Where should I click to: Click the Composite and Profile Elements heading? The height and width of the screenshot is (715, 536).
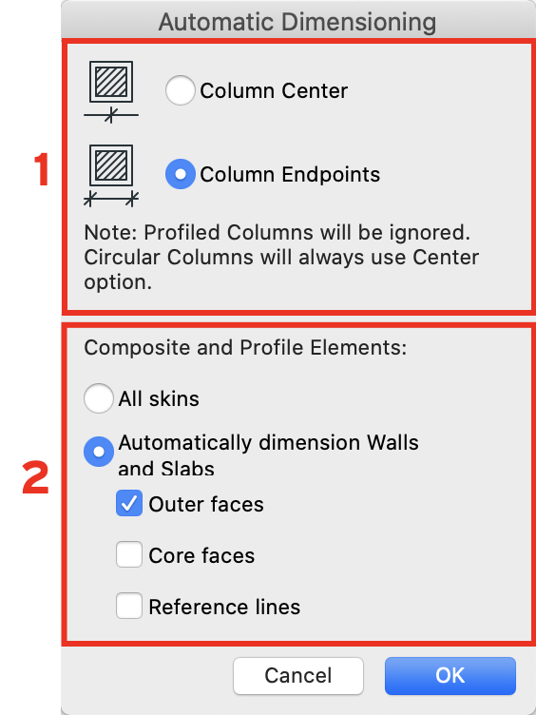pyautogui.click(x=245, y=347)
